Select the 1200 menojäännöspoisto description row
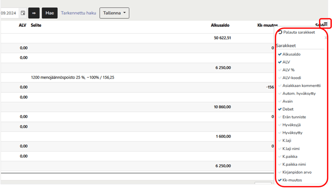332x188 pixels. click(73, 77)
